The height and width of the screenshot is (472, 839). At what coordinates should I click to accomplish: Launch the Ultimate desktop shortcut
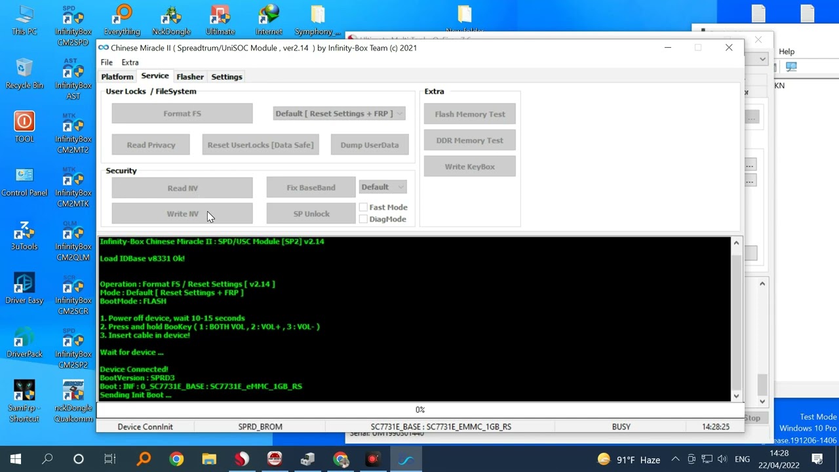(220, 20)
